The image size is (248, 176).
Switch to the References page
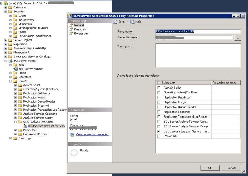(x=81, y=34)
